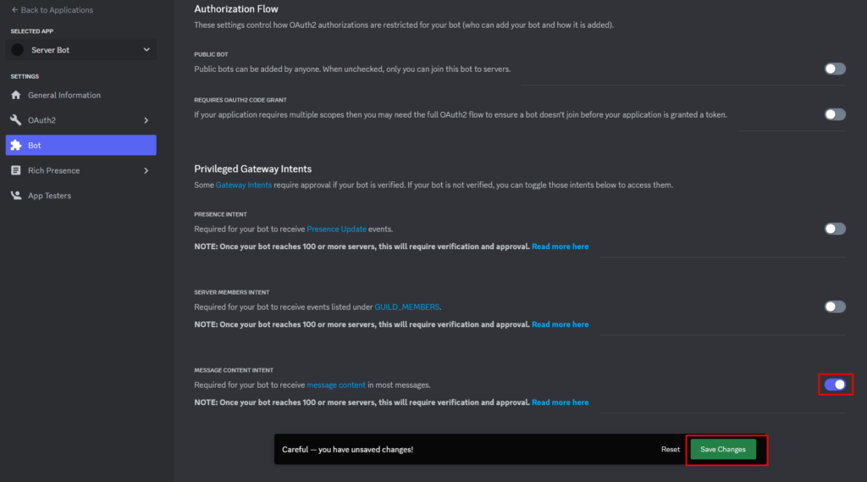The height and width of the screenshot is (482, 867).
Task: Click the puzzle piece Bot icon
Action: (16, 145)
